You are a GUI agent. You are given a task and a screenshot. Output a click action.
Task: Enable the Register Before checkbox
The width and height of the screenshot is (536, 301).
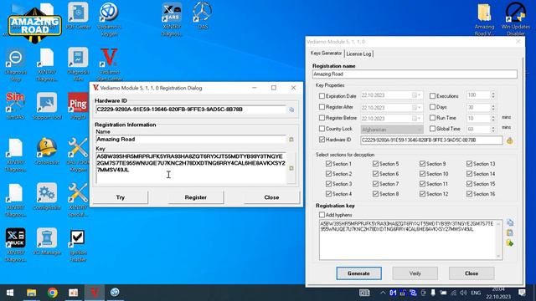tap(322, 118)
